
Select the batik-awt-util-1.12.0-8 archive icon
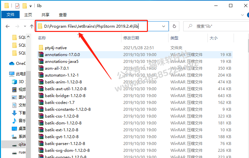41,89
